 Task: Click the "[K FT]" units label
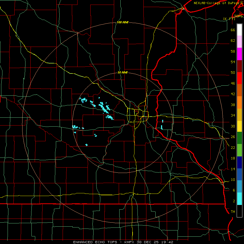(x=229, y=19)
